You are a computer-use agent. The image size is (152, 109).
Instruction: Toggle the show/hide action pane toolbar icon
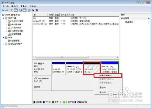tap(25, 10)
